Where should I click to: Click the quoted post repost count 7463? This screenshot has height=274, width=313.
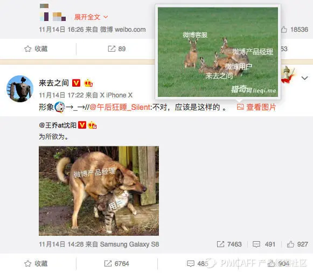coord(229,244)
